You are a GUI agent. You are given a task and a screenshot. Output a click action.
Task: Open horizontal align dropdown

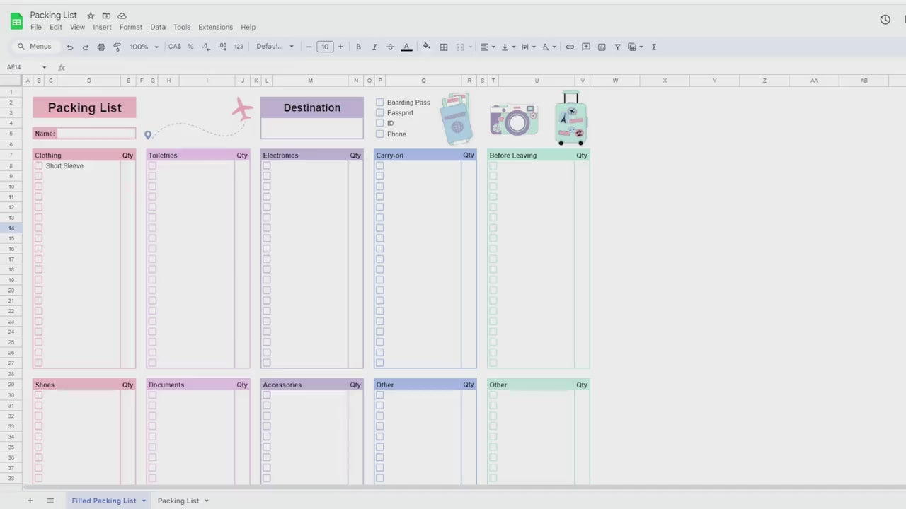(488, 47)
